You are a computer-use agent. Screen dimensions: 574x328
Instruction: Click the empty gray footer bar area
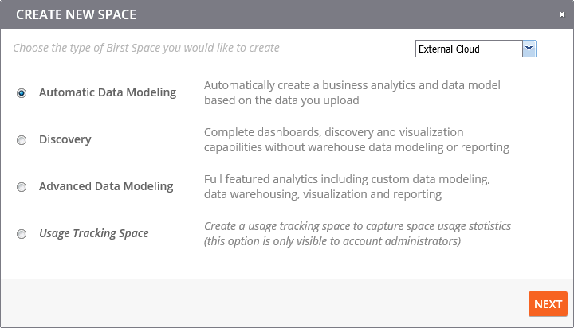(x=263, y=303)
